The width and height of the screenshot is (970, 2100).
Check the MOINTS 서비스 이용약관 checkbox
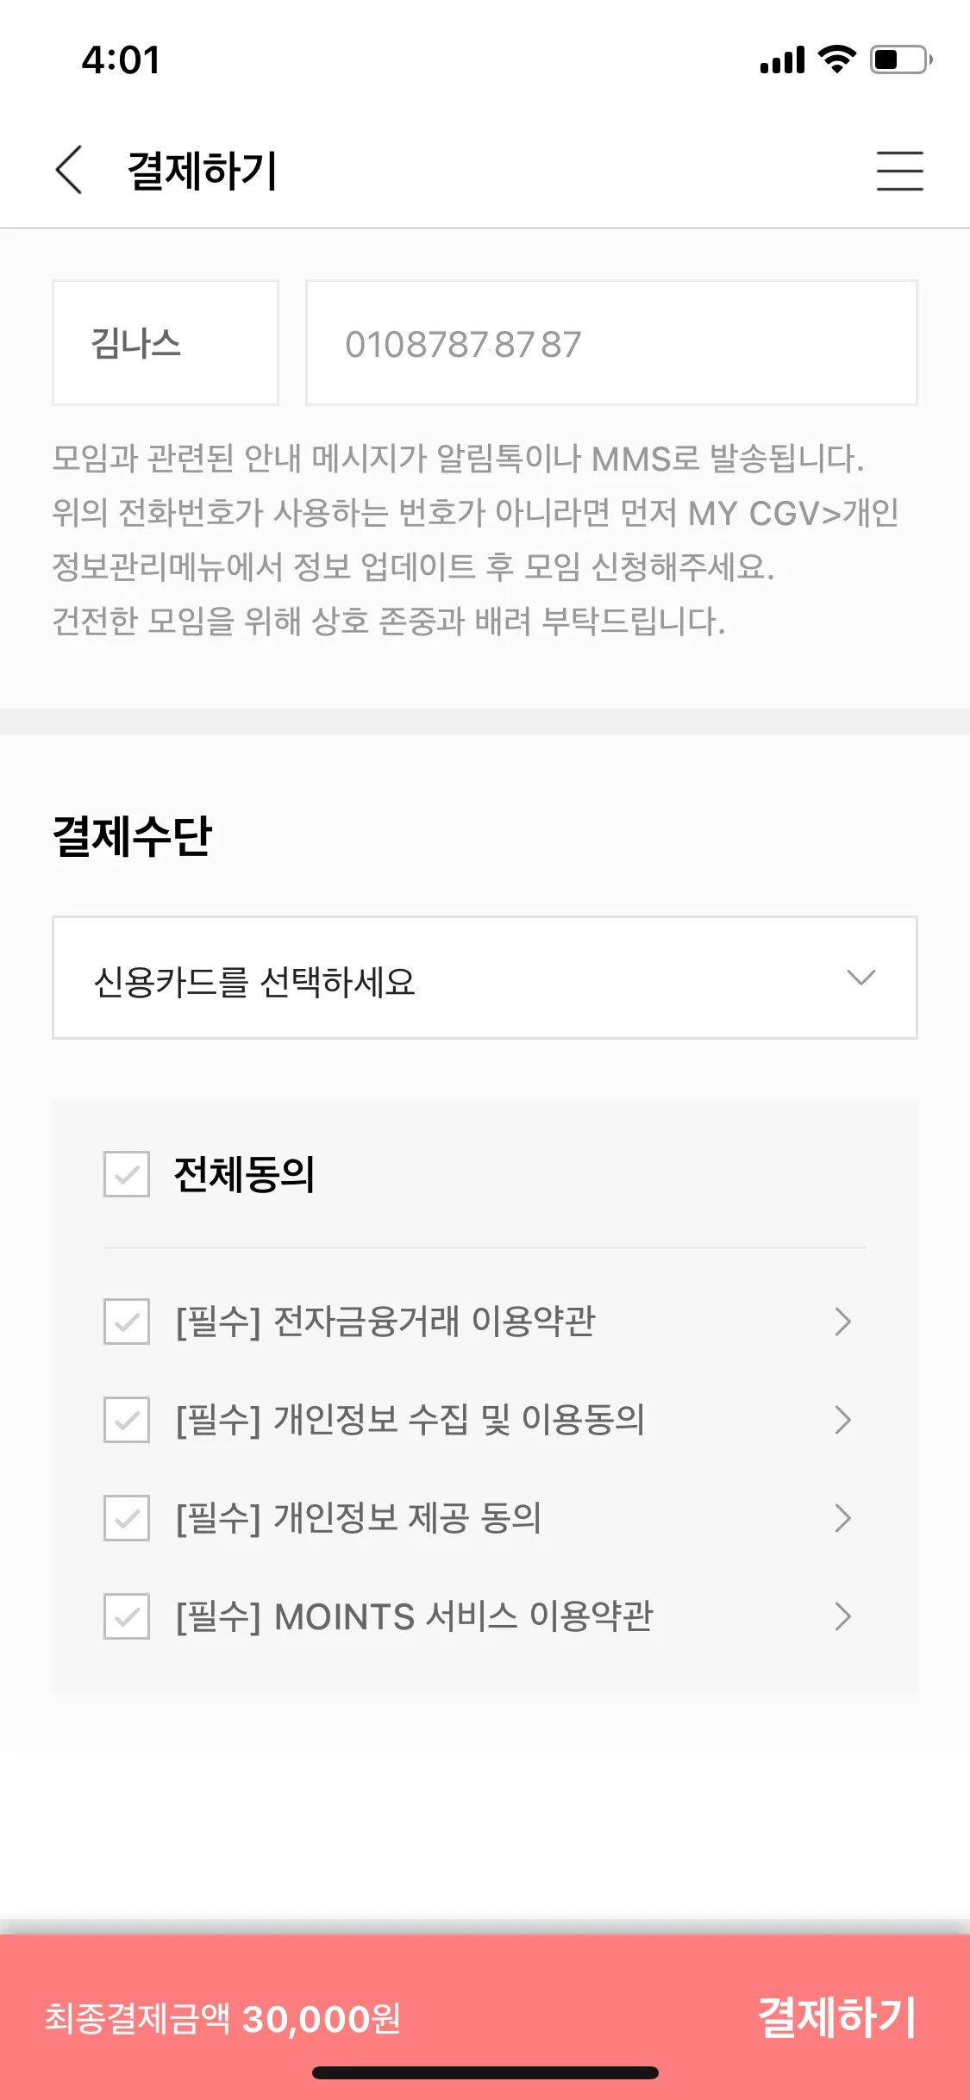tap(127, 1616)
